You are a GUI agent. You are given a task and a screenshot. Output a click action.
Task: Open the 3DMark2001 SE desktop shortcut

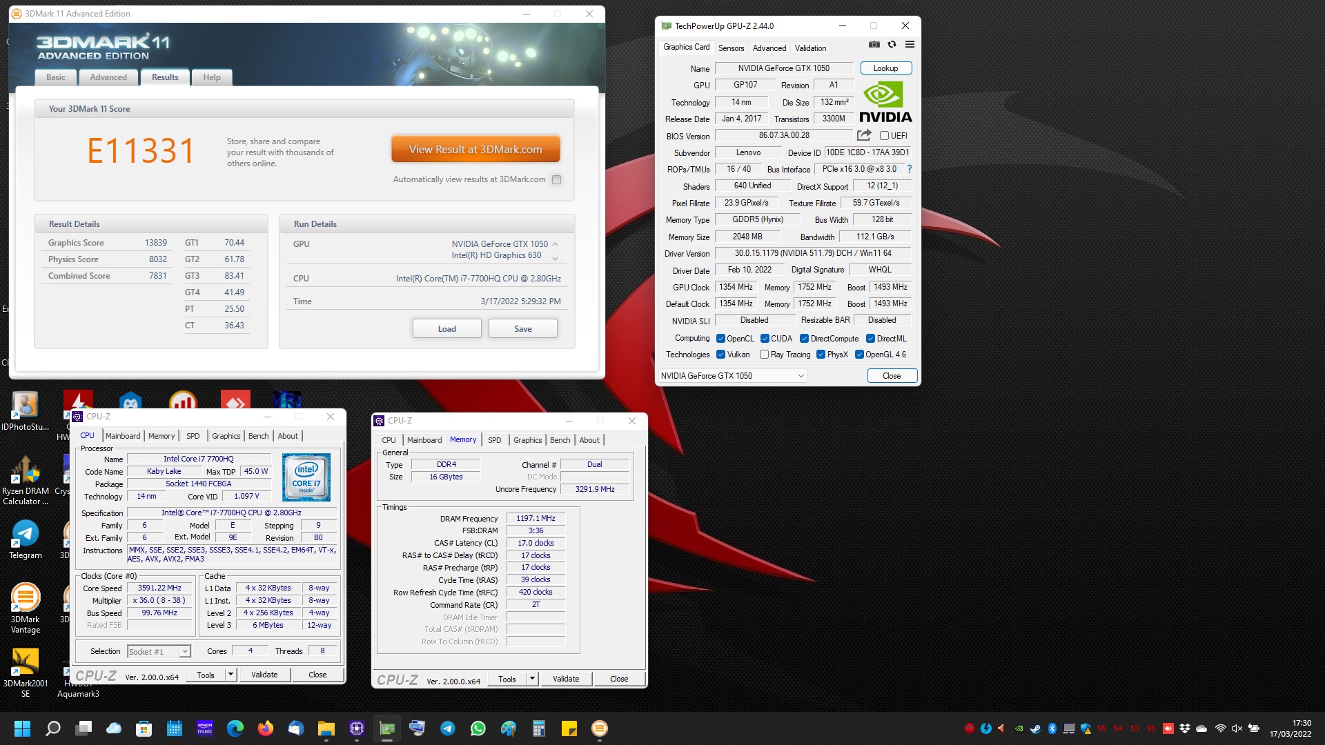point(26,673)
